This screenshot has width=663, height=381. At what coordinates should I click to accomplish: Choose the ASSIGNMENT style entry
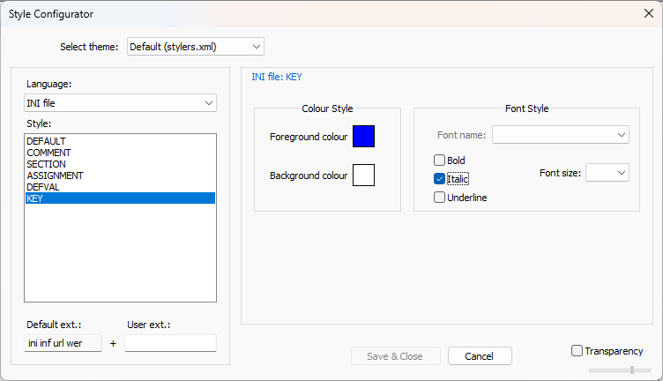pos(55,176)
